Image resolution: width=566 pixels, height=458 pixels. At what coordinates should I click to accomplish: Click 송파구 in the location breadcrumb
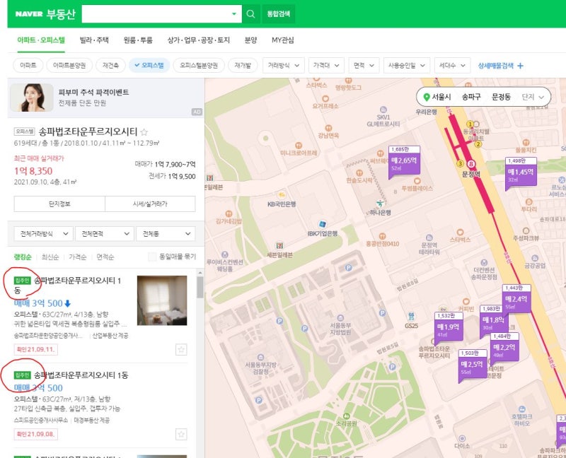tap(471, 97)
